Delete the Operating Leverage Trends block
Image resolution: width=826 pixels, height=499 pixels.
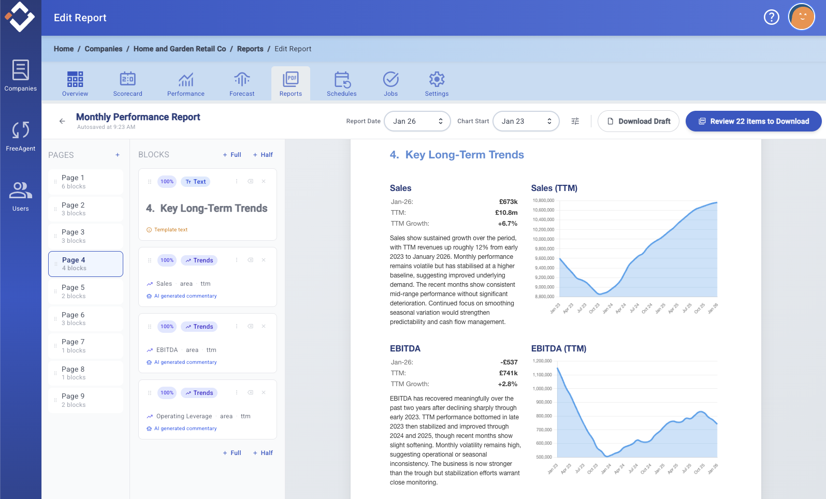tap(264, 393)
